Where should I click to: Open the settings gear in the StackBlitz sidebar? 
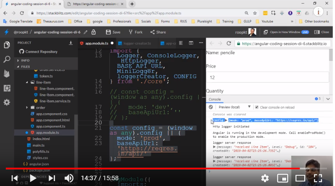tap(7, 102)
